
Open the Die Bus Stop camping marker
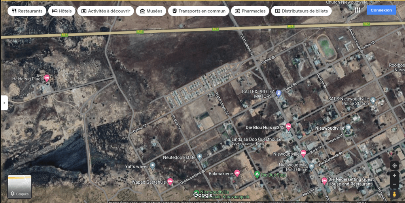(257, 174)
